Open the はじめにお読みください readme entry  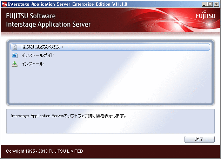42,47
